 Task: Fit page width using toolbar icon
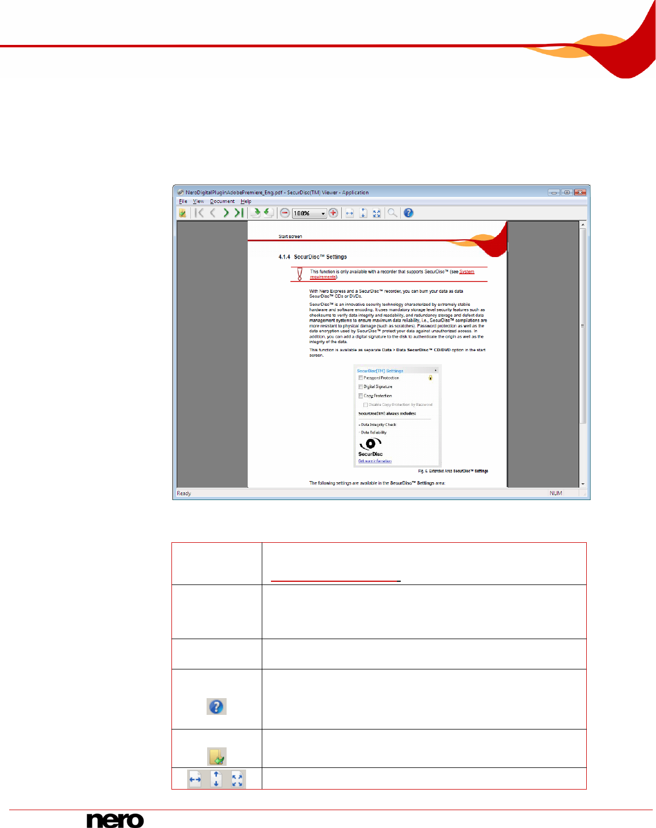pyautogui.click(x=349, y=213)
